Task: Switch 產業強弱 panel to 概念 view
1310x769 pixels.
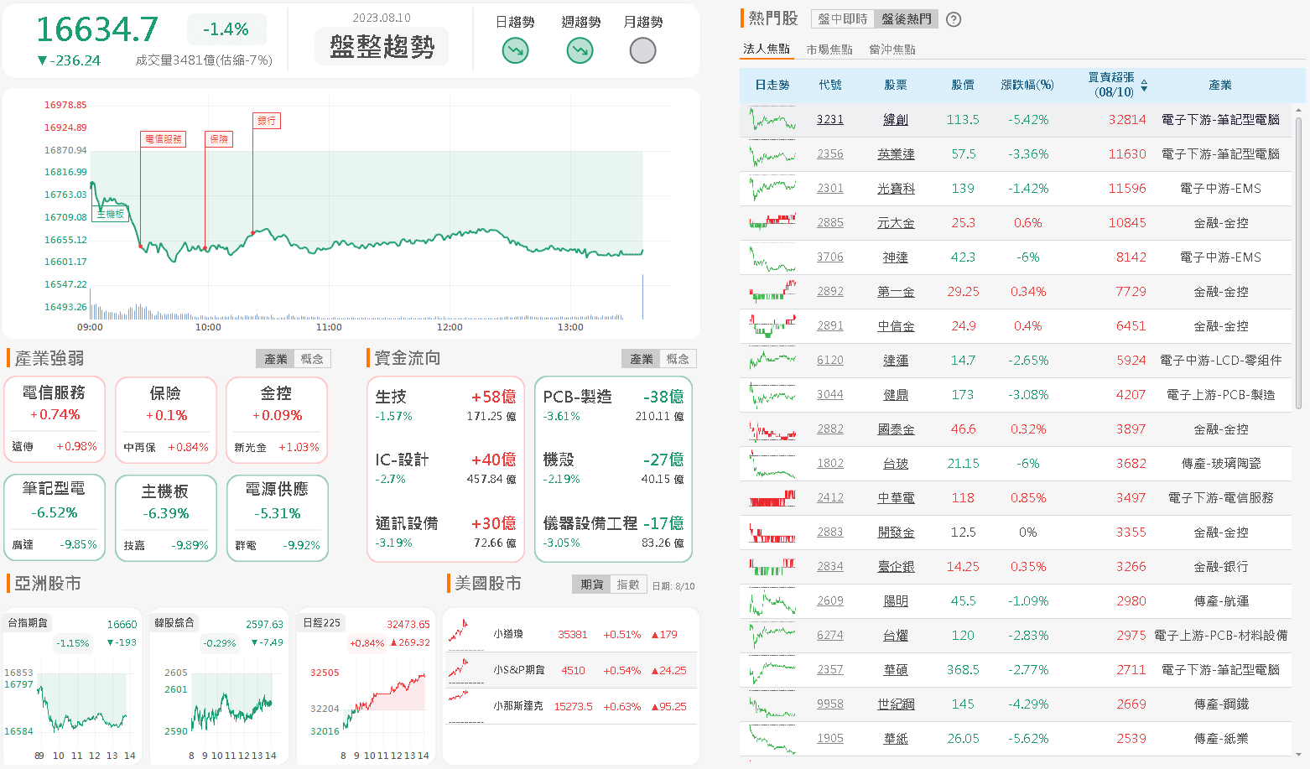Action: [312, 358]
